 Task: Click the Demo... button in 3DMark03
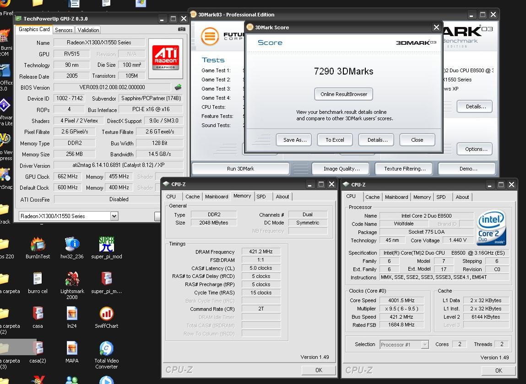467,169
